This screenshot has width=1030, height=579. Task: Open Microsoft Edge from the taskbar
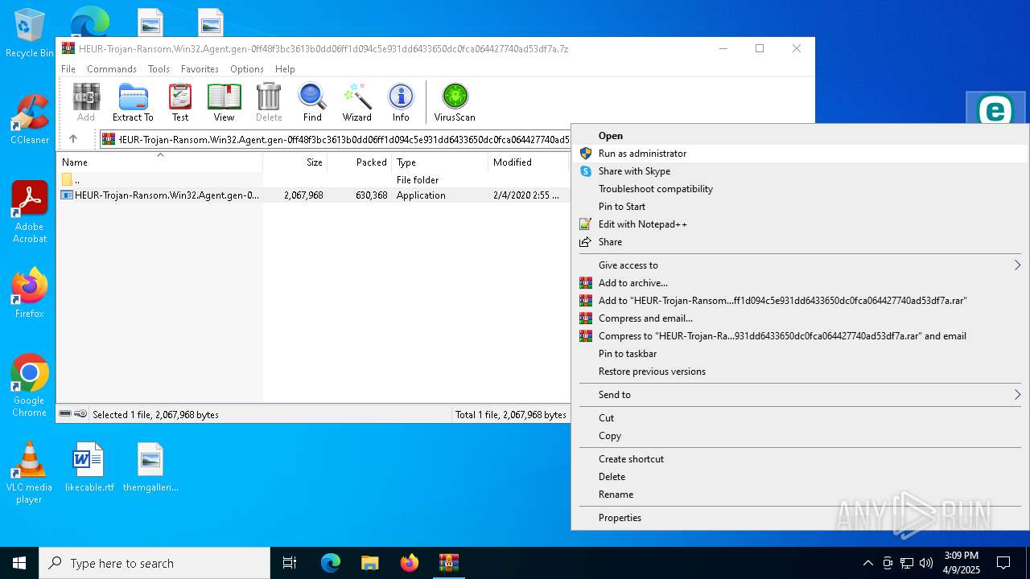pos(331,563)
